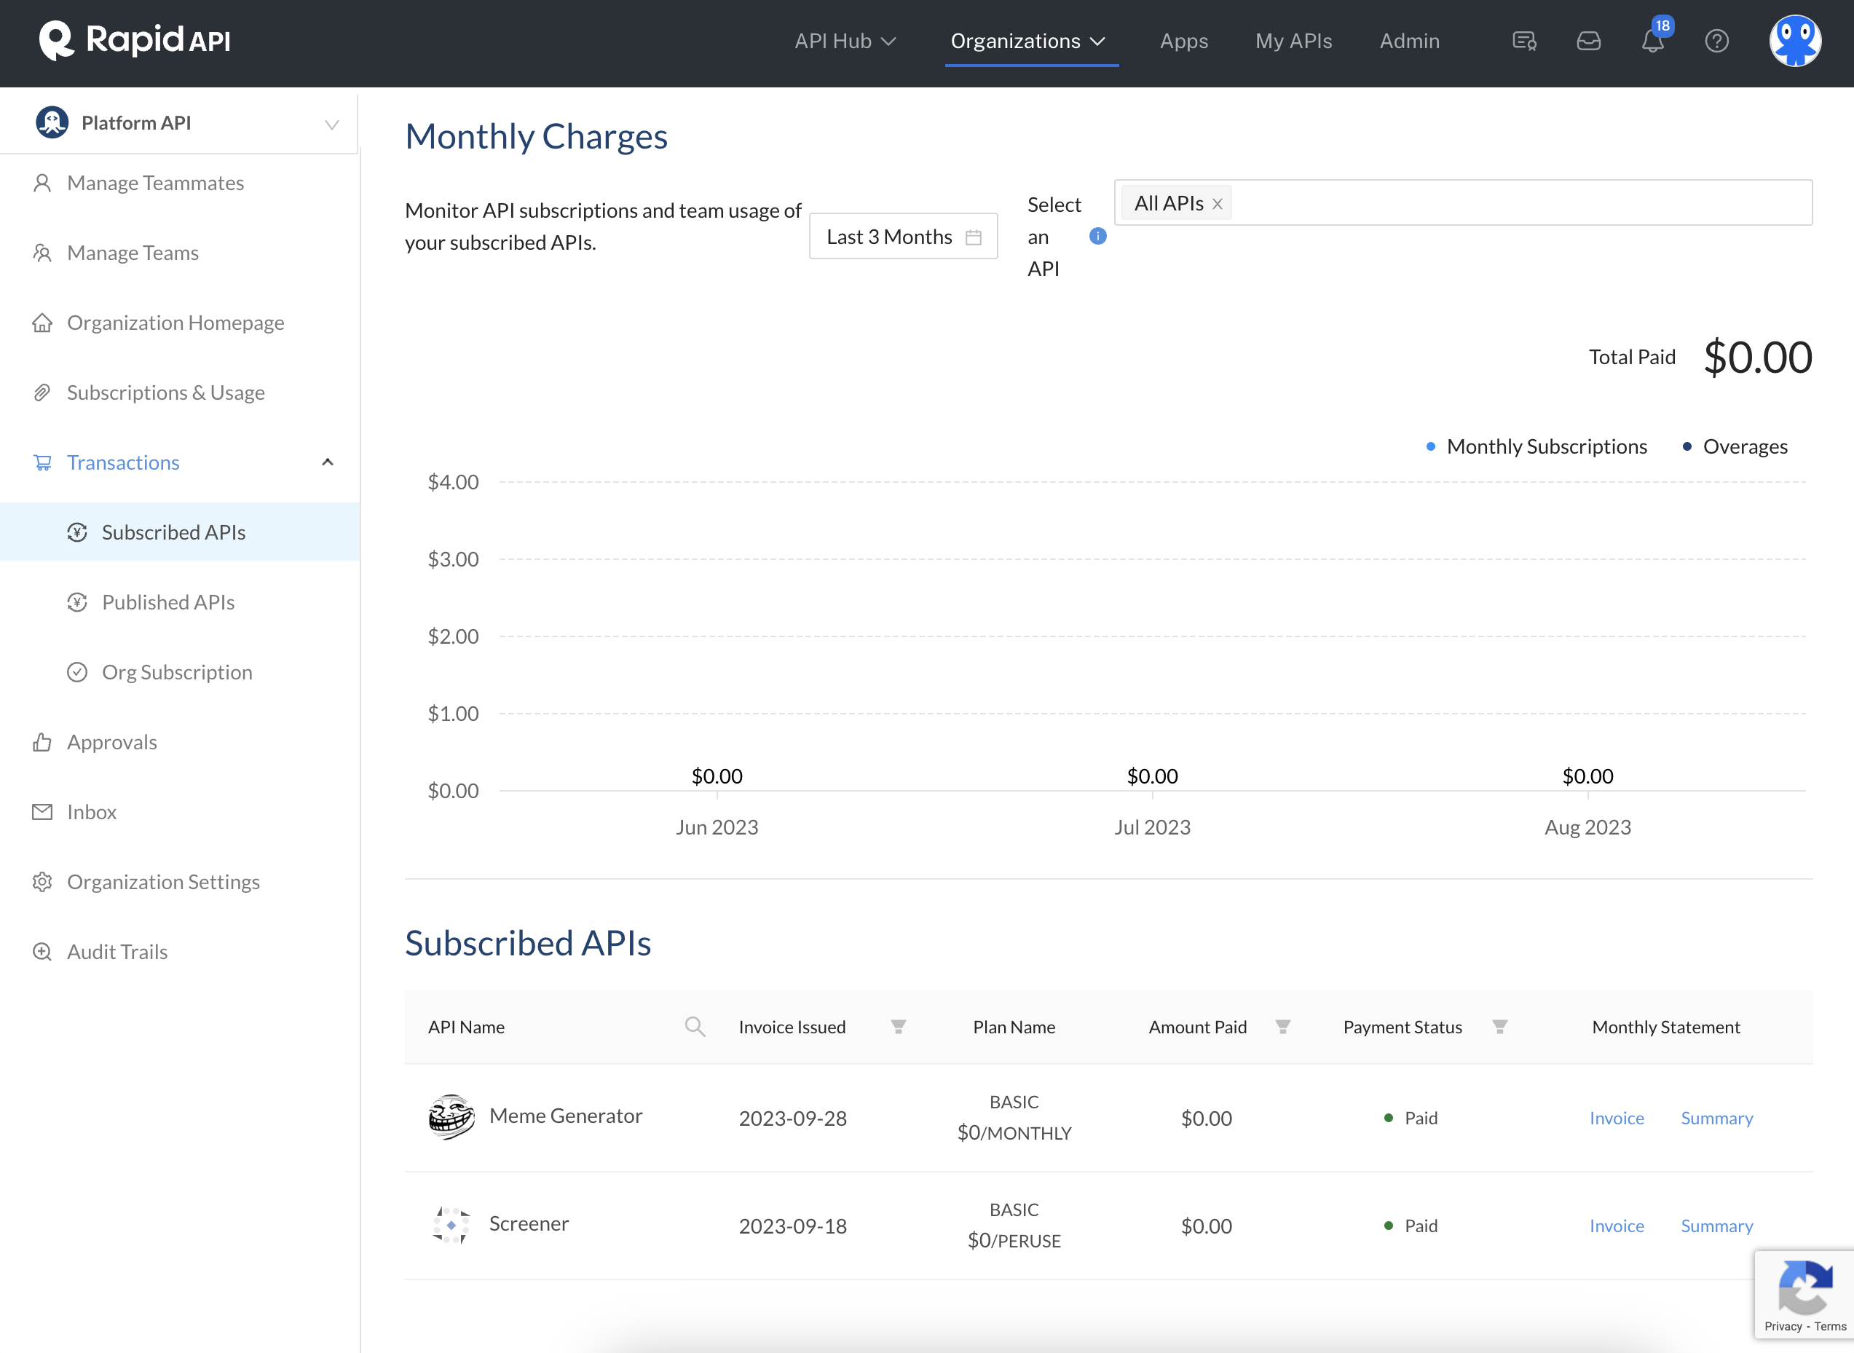1854x1353 pixels.
Task: Click the inbox tray icon in header
Action: coord(1589,41)
